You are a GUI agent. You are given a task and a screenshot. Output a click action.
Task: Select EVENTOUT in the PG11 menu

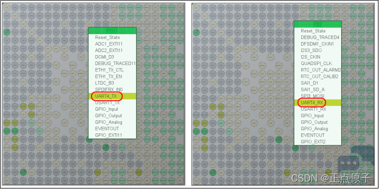coord(112,129)
